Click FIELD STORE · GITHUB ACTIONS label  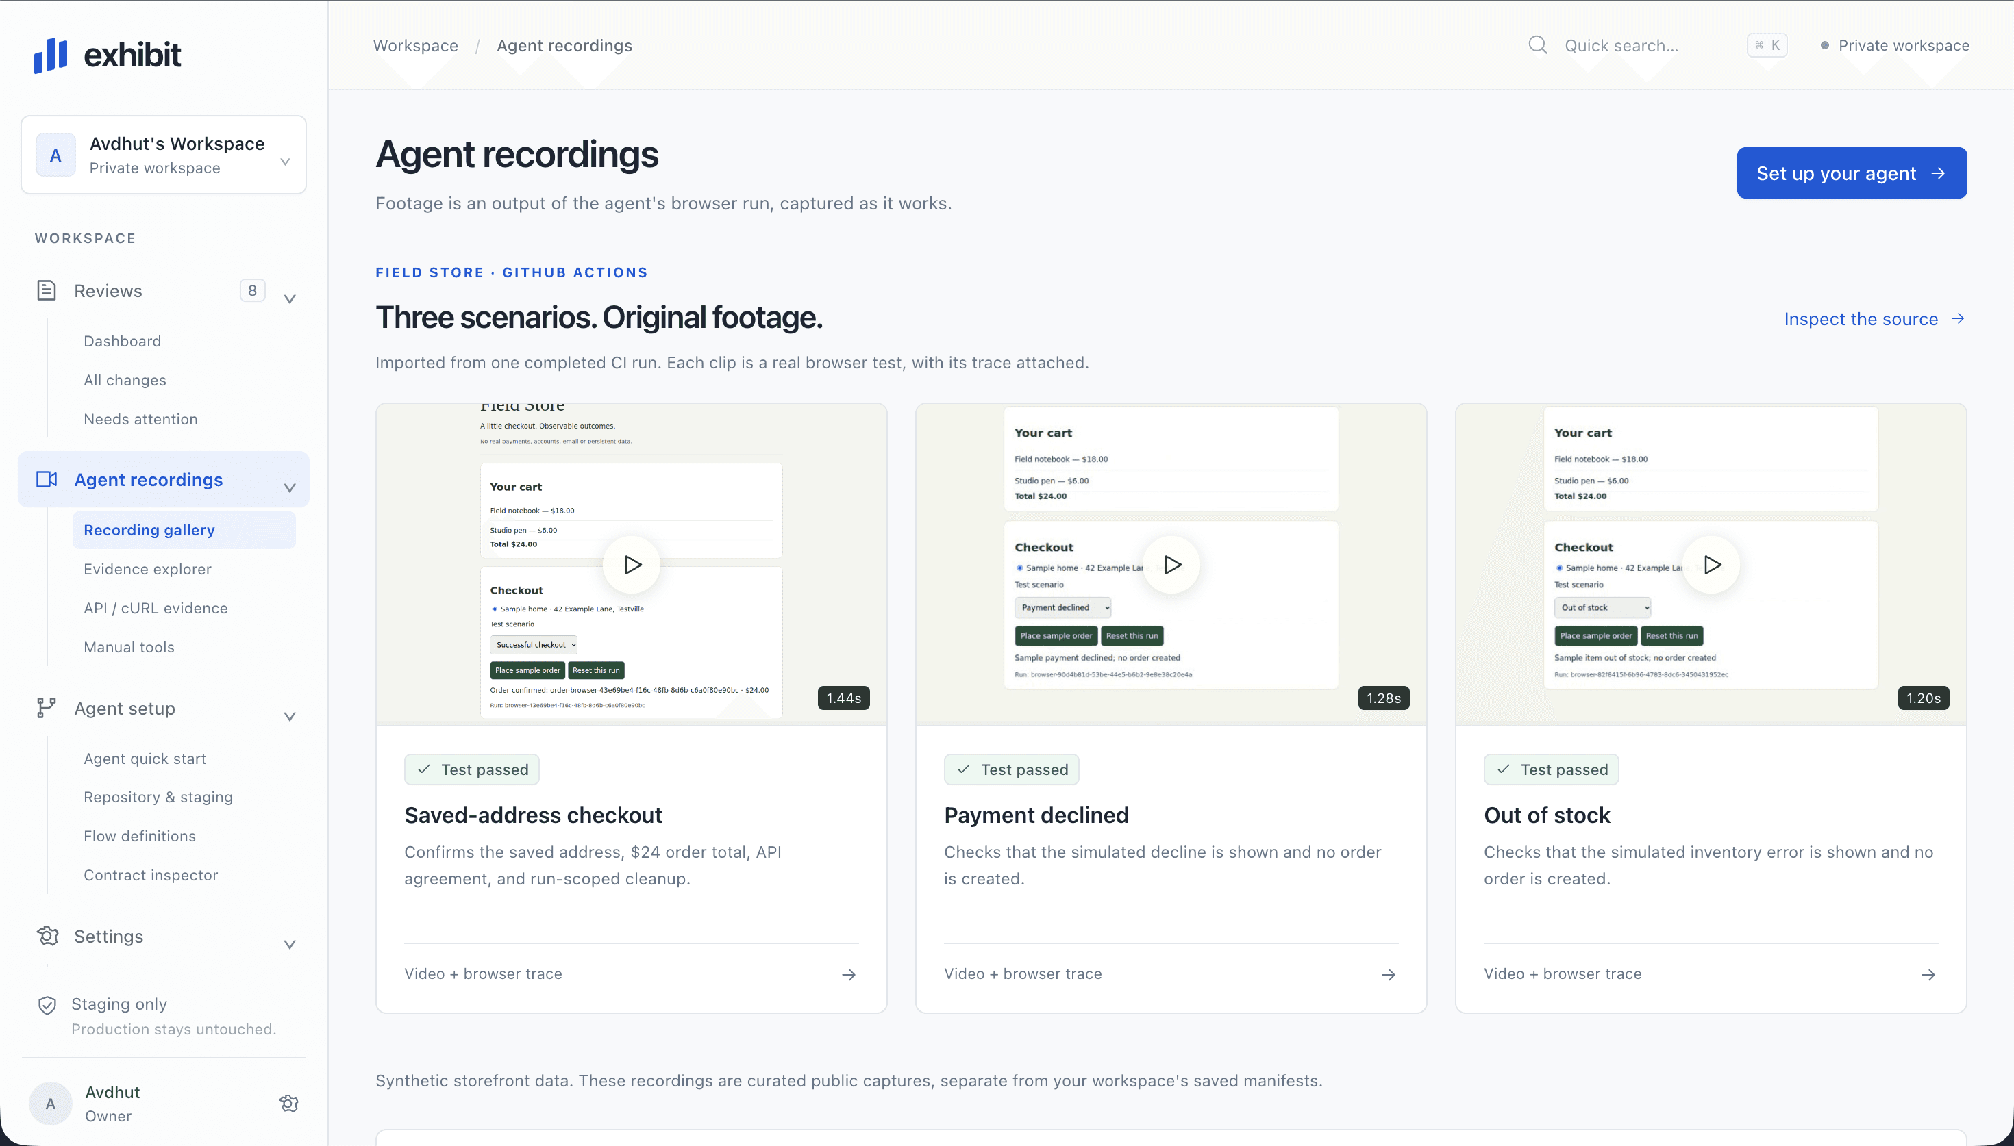coord(512,272)
